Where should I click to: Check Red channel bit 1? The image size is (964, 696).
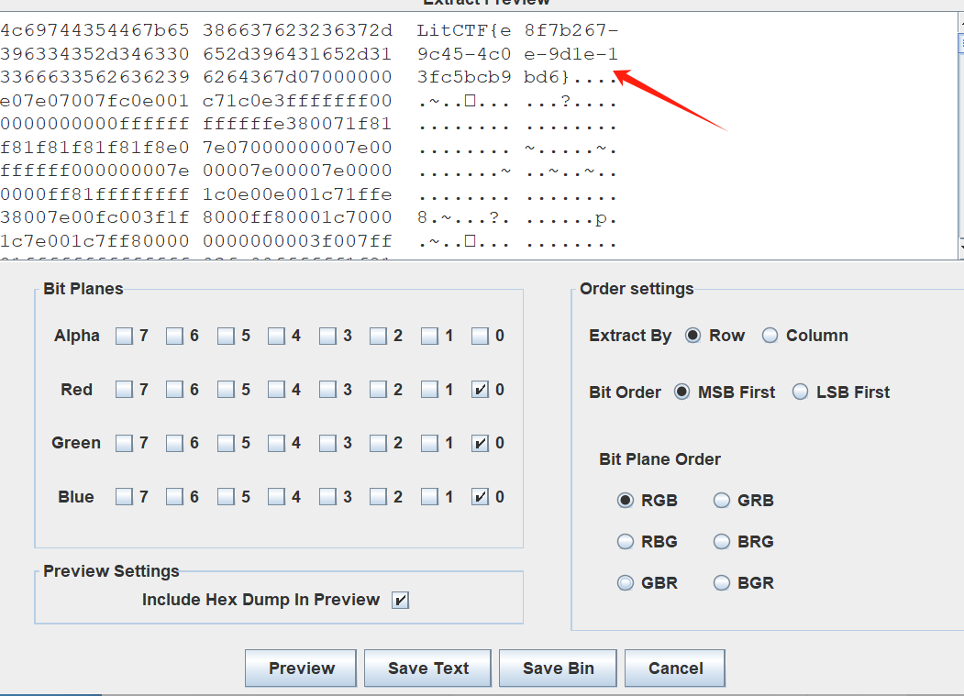coord(431,389)
